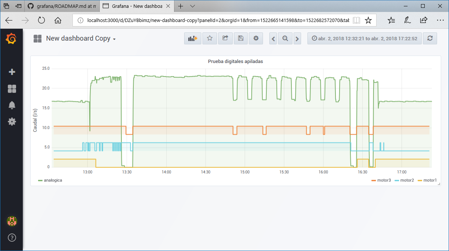Screen dimensions: 449x251
Task: Shift time range forward with right chevron
Action: point(297,38)
